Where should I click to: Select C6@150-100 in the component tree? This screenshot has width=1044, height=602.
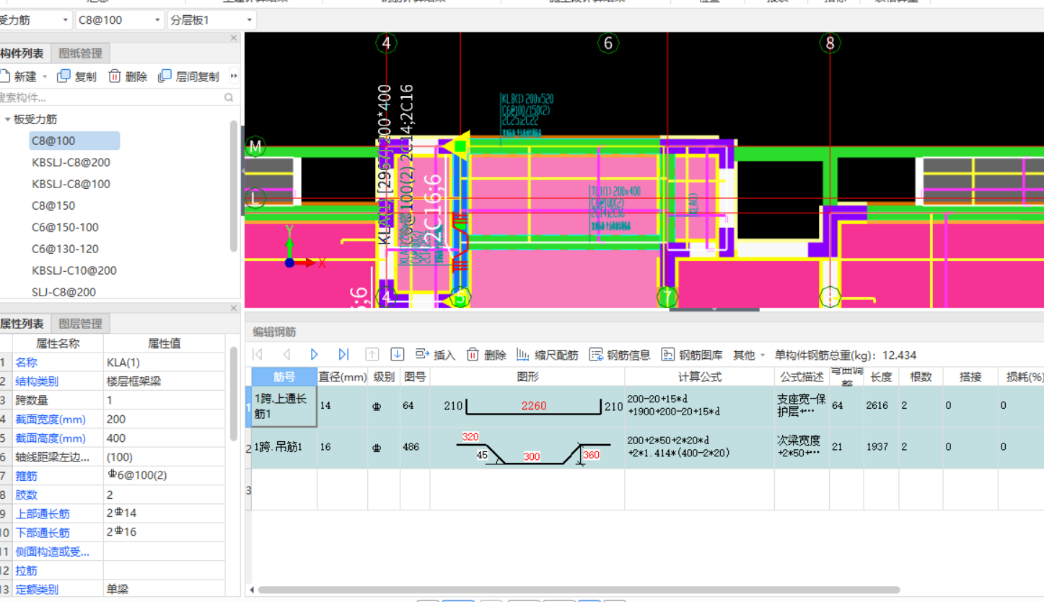click(65, 227)
